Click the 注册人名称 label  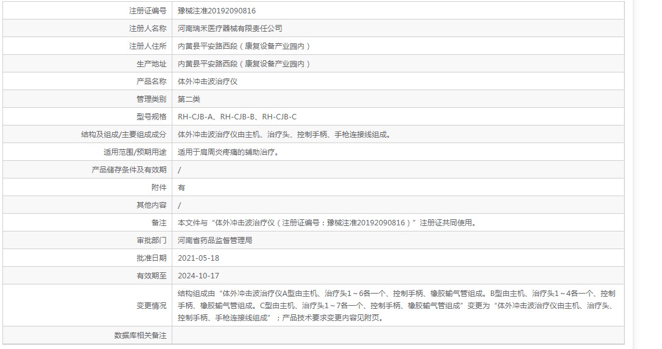148,29
